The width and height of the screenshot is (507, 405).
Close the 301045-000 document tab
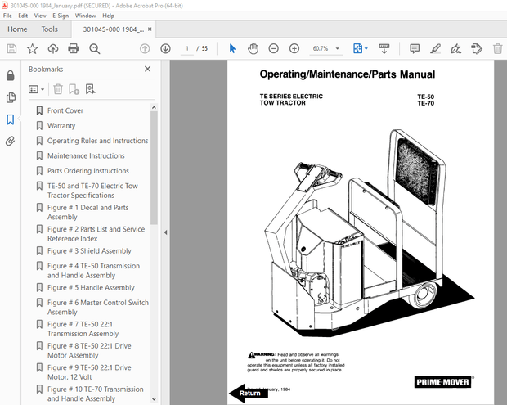tap(150, 29)
